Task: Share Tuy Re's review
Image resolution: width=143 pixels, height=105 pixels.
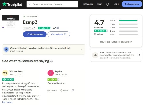Action: (x=64, y=91)
